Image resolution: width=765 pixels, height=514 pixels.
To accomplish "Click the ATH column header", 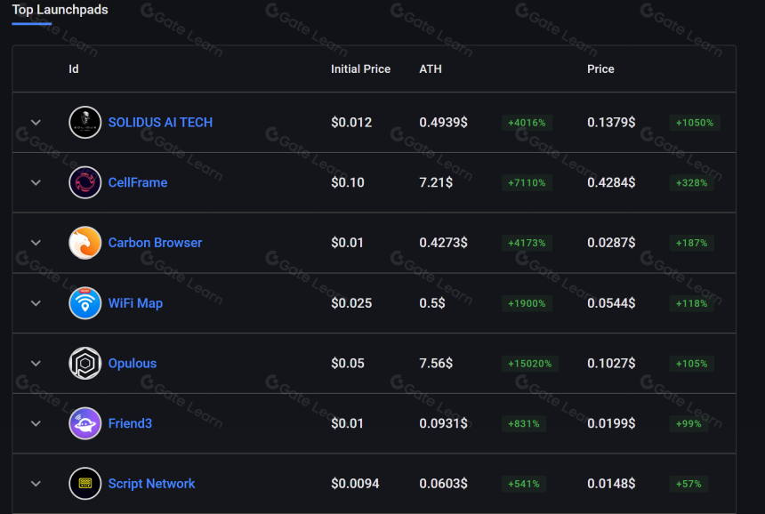I will point(431,68).
